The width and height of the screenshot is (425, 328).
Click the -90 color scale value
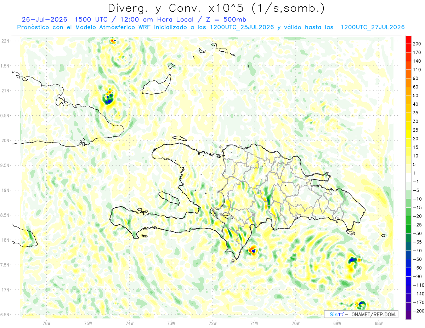click(417, 277)
